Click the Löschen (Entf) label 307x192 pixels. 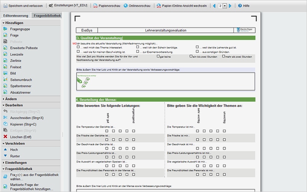(x=21, y=137)
